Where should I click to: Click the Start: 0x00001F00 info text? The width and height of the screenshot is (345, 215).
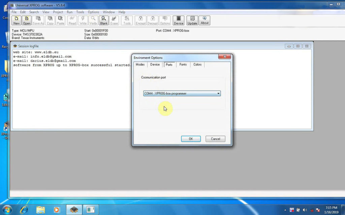pyautogui.click(x=96, y=31)
